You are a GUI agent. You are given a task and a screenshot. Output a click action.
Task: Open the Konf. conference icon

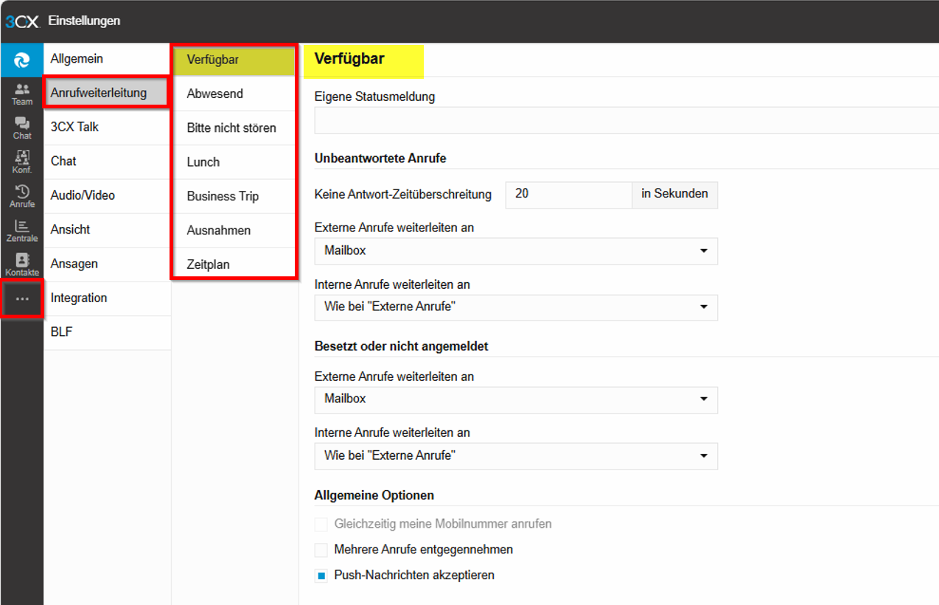pyautogui.click(x=22, y=161)
